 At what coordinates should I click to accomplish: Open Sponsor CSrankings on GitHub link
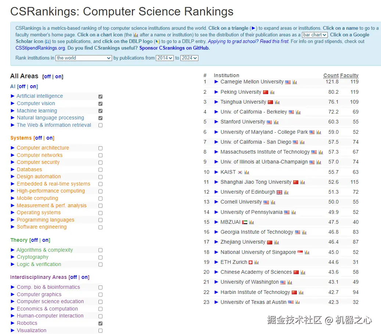(x=174, y=48)
